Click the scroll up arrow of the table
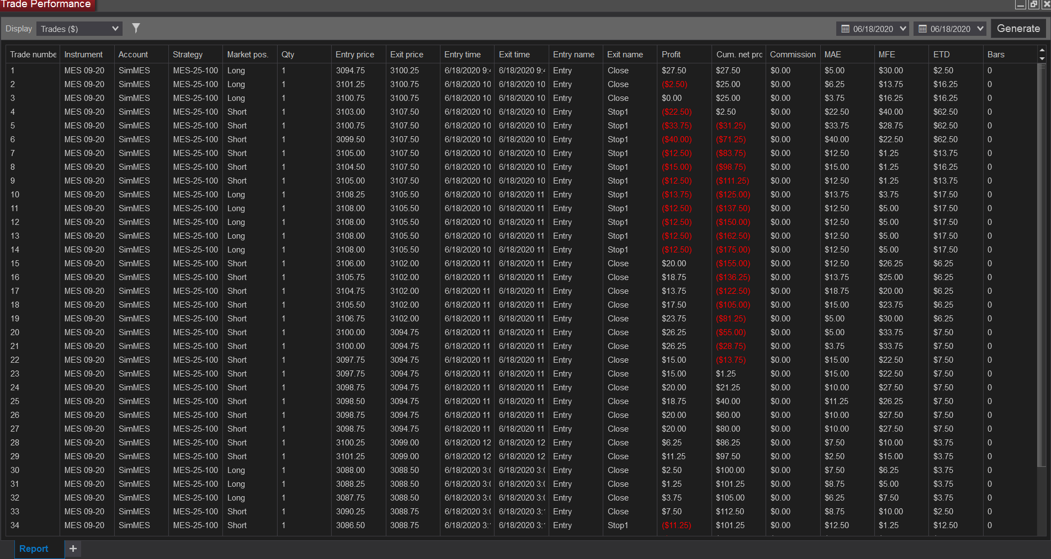 click(1042, 50)
